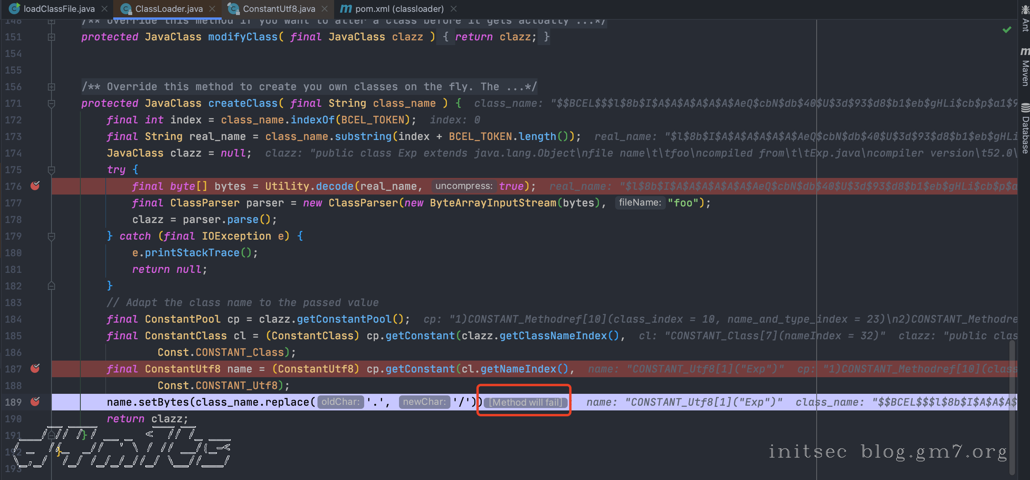Toggle breakpoint on line 176
The width and height of the screenshot is (1030, 480).
coord(35,186)
